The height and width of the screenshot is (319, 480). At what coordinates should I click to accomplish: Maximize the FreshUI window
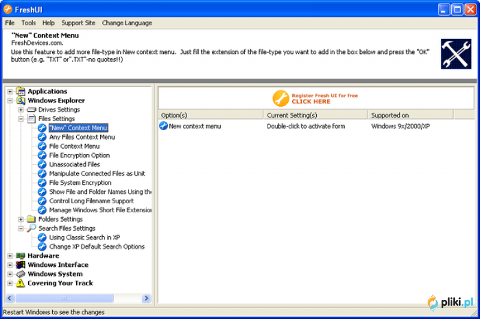click(x=457, y=10)
